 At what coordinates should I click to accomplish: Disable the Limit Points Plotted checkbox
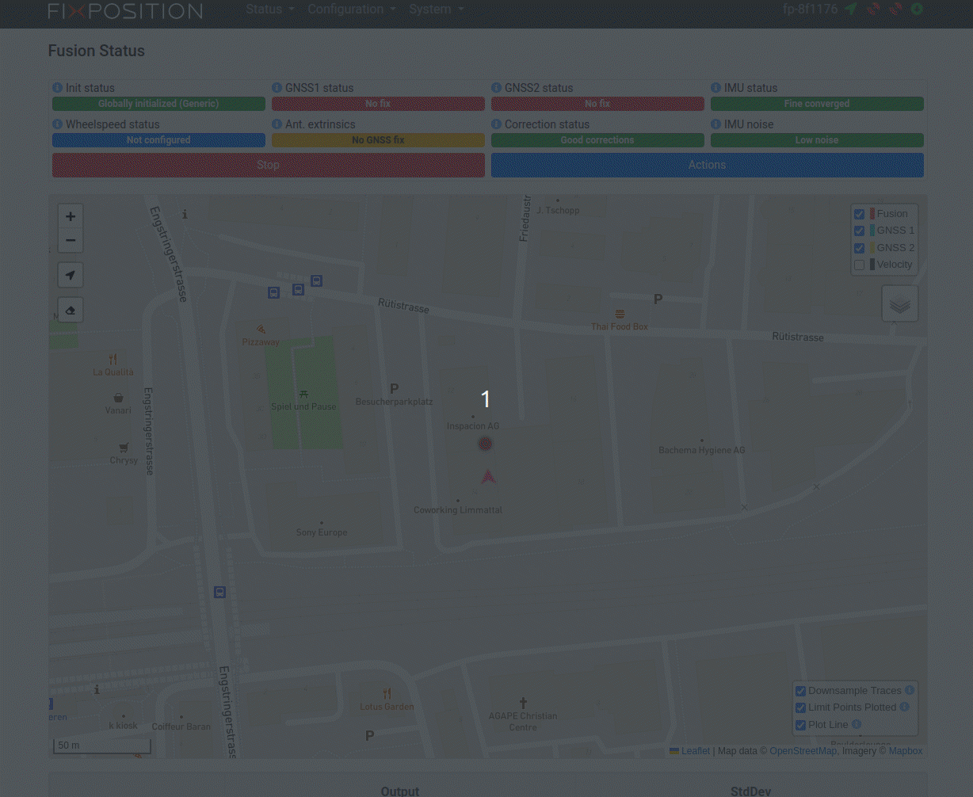[x=800, y=707]
